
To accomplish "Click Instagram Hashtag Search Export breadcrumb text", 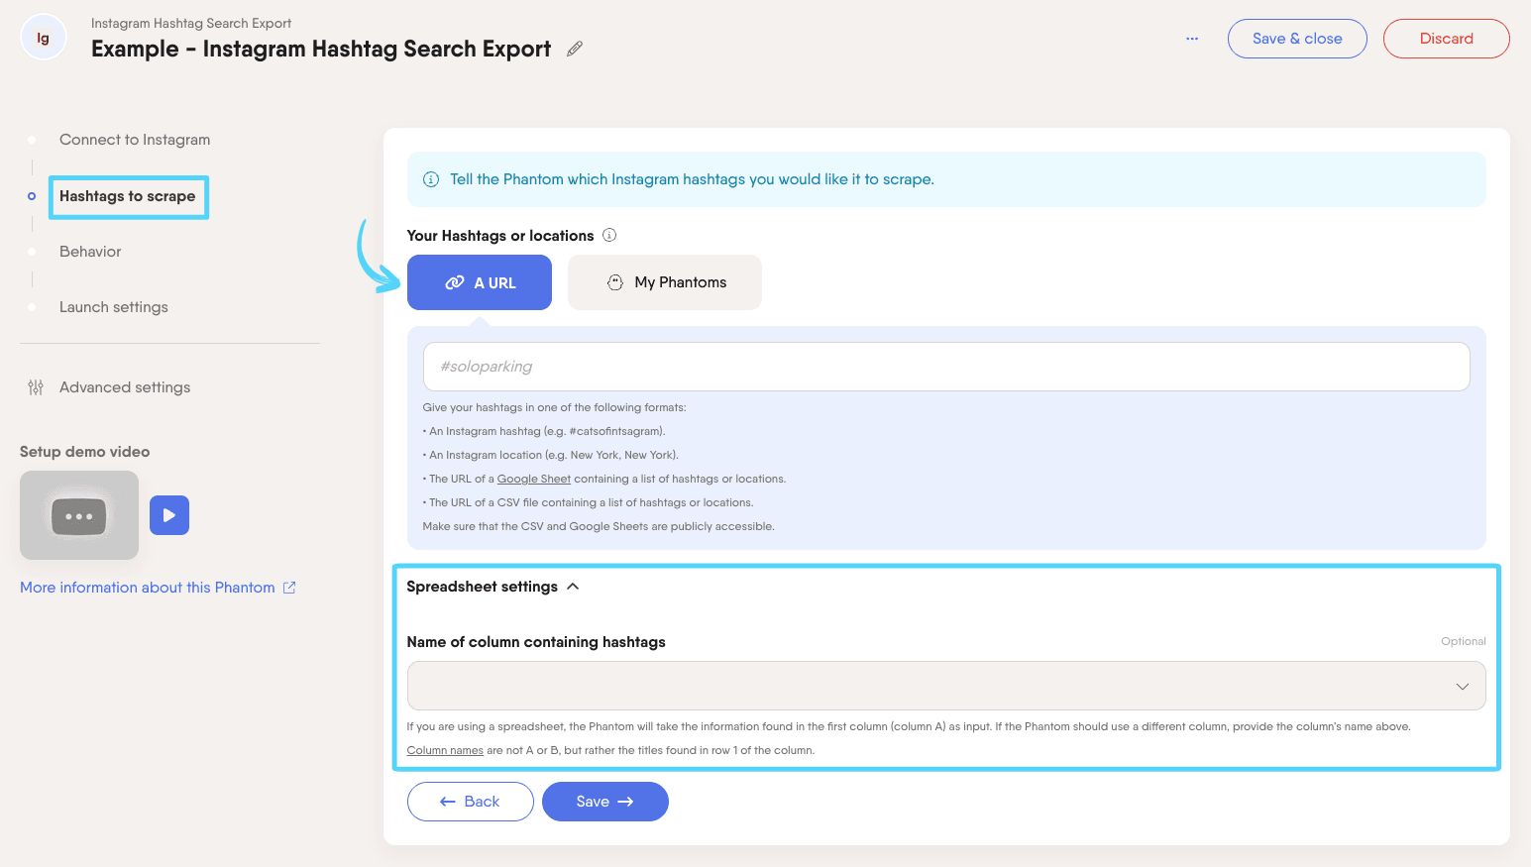I will click(191, 23).
